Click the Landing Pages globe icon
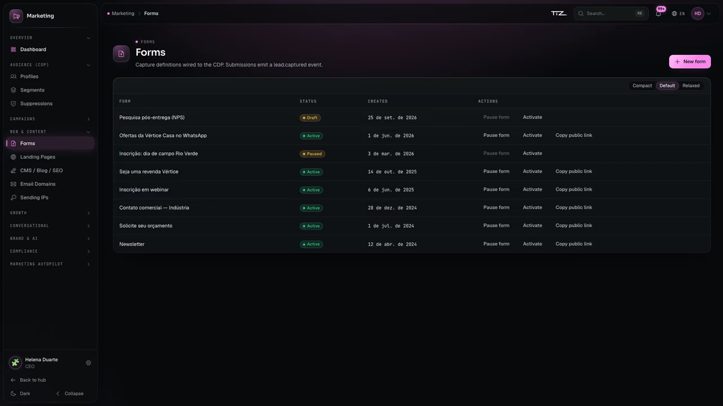The width and height of the screenshot is (723, 406). click(14, 157)
